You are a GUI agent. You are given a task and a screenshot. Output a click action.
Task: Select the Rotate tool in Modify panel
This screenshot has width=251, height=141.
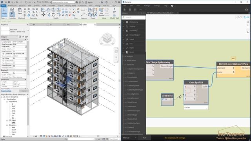point(53,15)
